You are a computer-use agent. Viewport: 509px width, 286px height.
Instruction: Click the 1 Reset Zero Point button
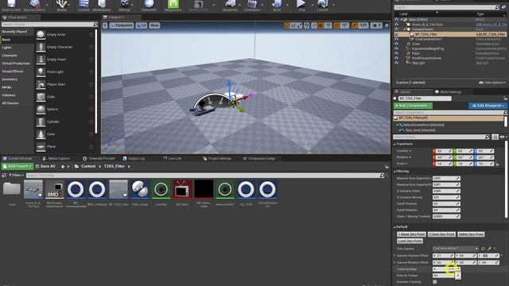coord(411,234)
